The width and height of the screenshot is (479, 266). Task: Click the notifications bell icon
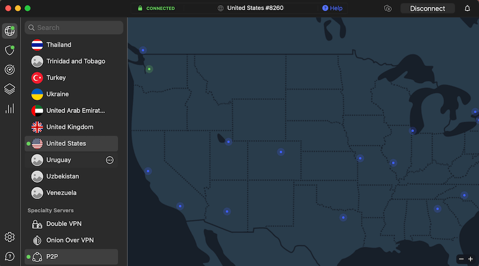pos(467,8)
